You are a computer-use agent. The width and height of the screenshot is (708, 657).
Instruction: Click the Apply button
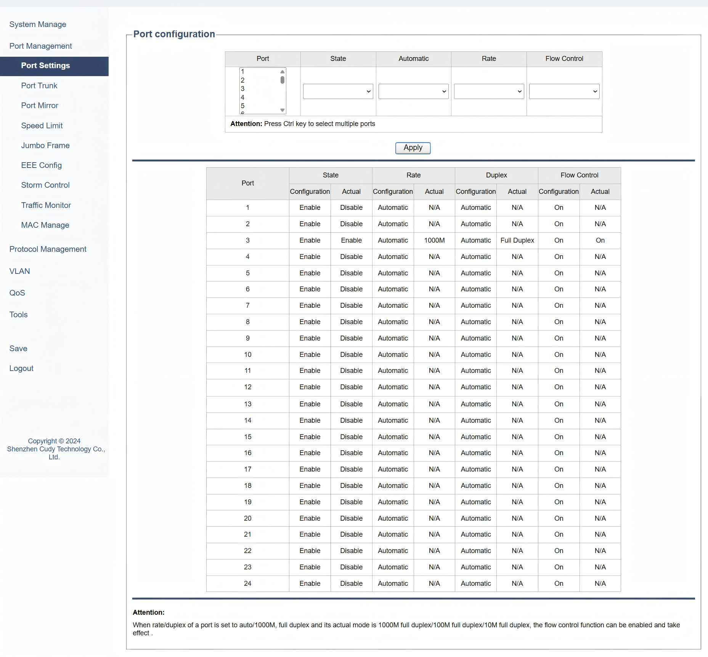pyautogui.click(x=413, y=148)
